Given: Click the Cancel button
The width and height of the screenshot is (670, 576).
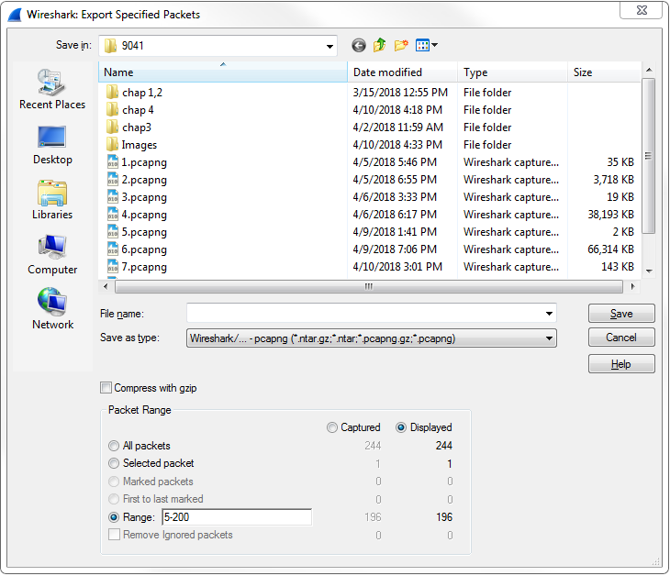Looking at the screenshot, I should click(621, 338).
